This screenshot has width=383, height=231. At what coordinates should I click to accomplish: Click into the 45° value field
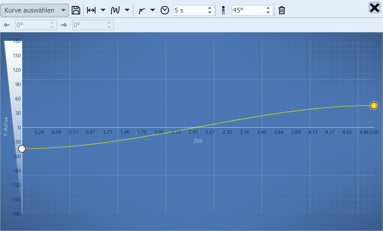[x=248, y=10]
